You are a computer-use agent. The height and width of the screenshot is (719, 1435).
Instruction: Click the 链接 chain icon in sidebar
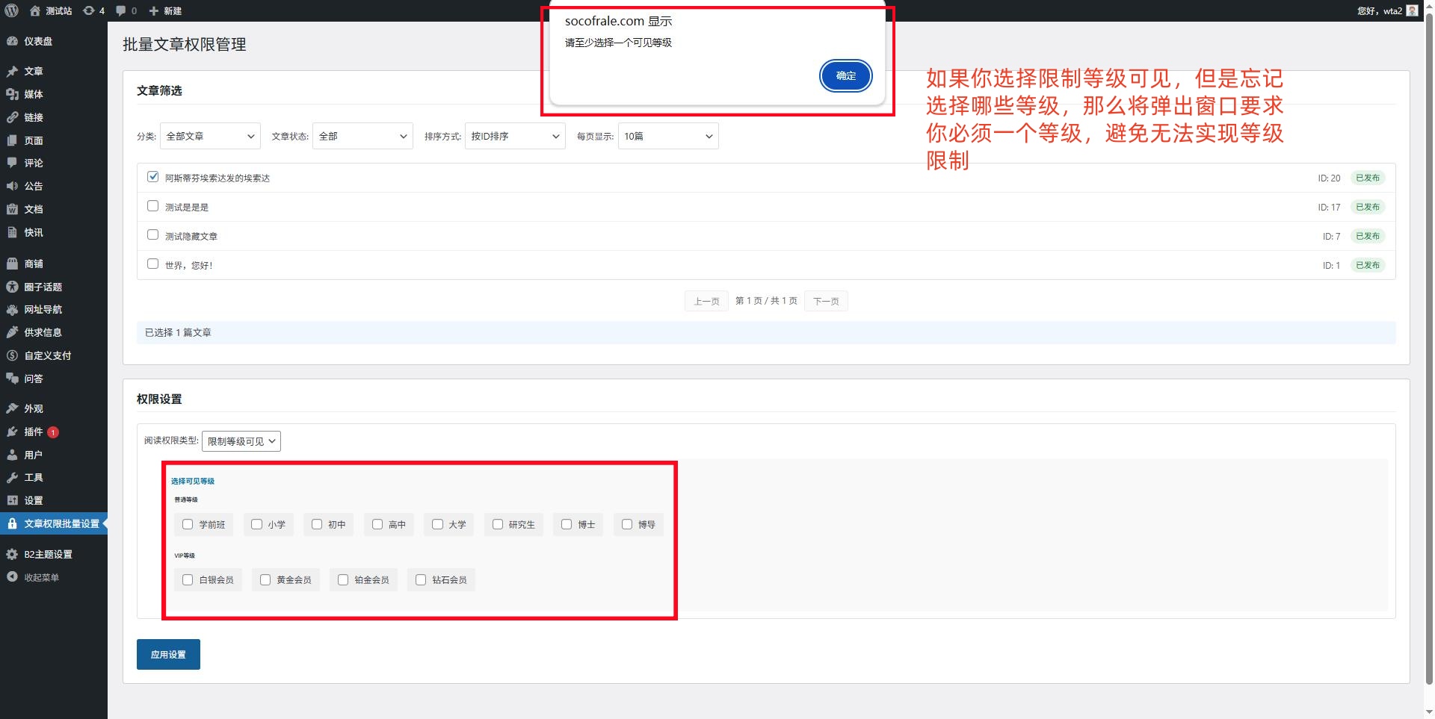[12, 117]
